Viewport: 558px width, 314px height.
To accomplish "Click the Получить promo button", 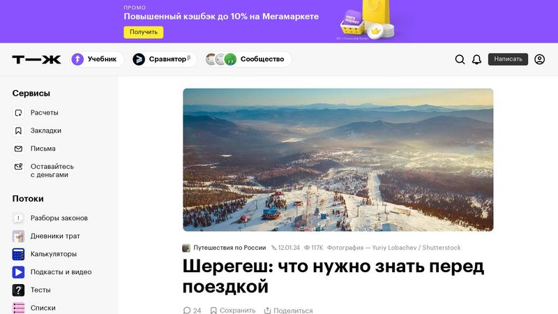I will pyautogui.click(x=144, y=32).
